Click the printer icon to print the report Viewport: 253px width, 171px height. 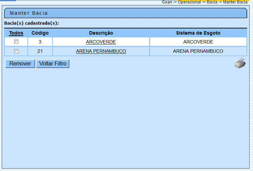(240, 63)
